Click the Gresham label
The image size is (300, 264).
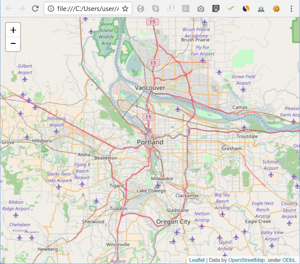(232, 149)
